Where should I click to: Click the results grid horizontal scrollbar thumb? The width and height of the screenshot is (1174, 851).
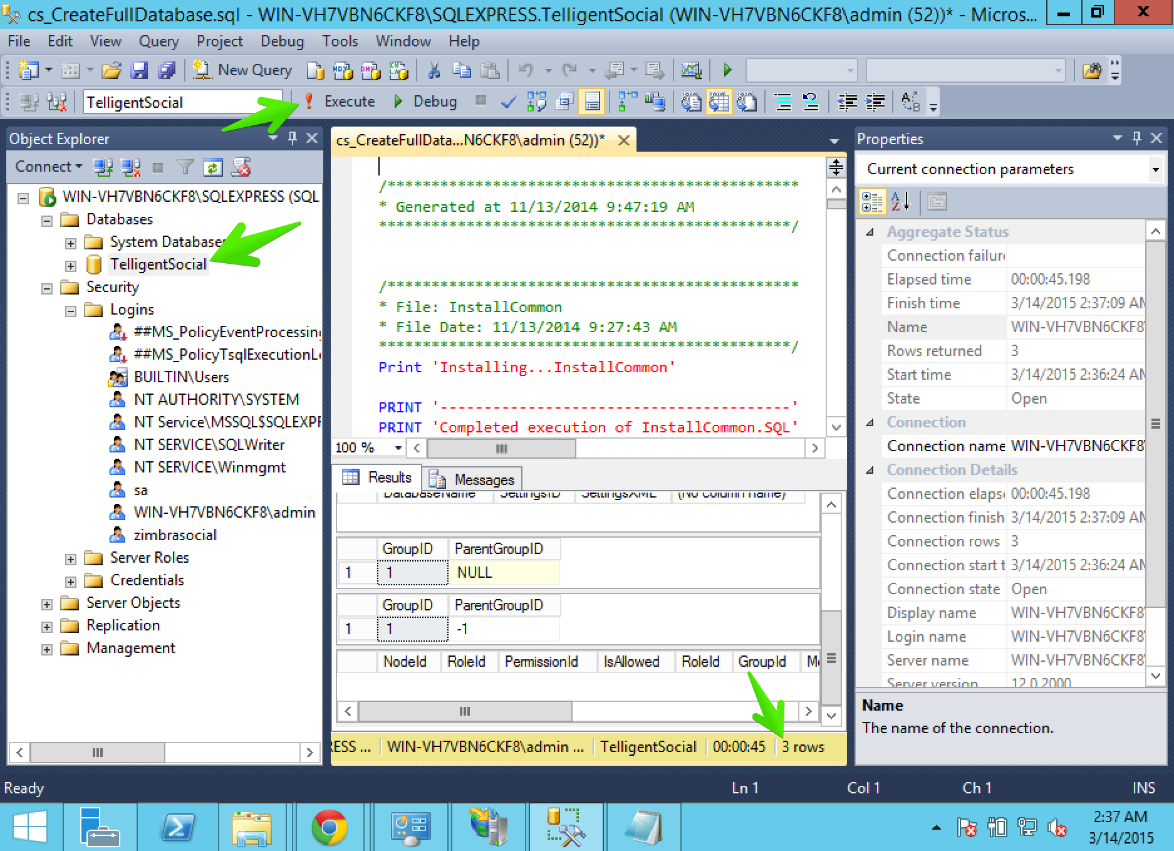click(x=465, y=711)
